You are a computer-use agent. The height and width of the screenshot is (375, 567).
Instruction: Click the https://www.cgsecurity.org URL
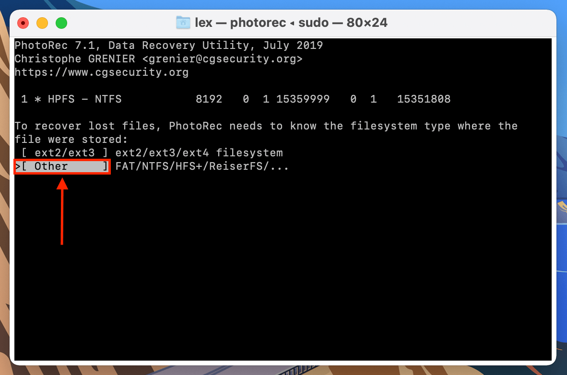(102, 72)
